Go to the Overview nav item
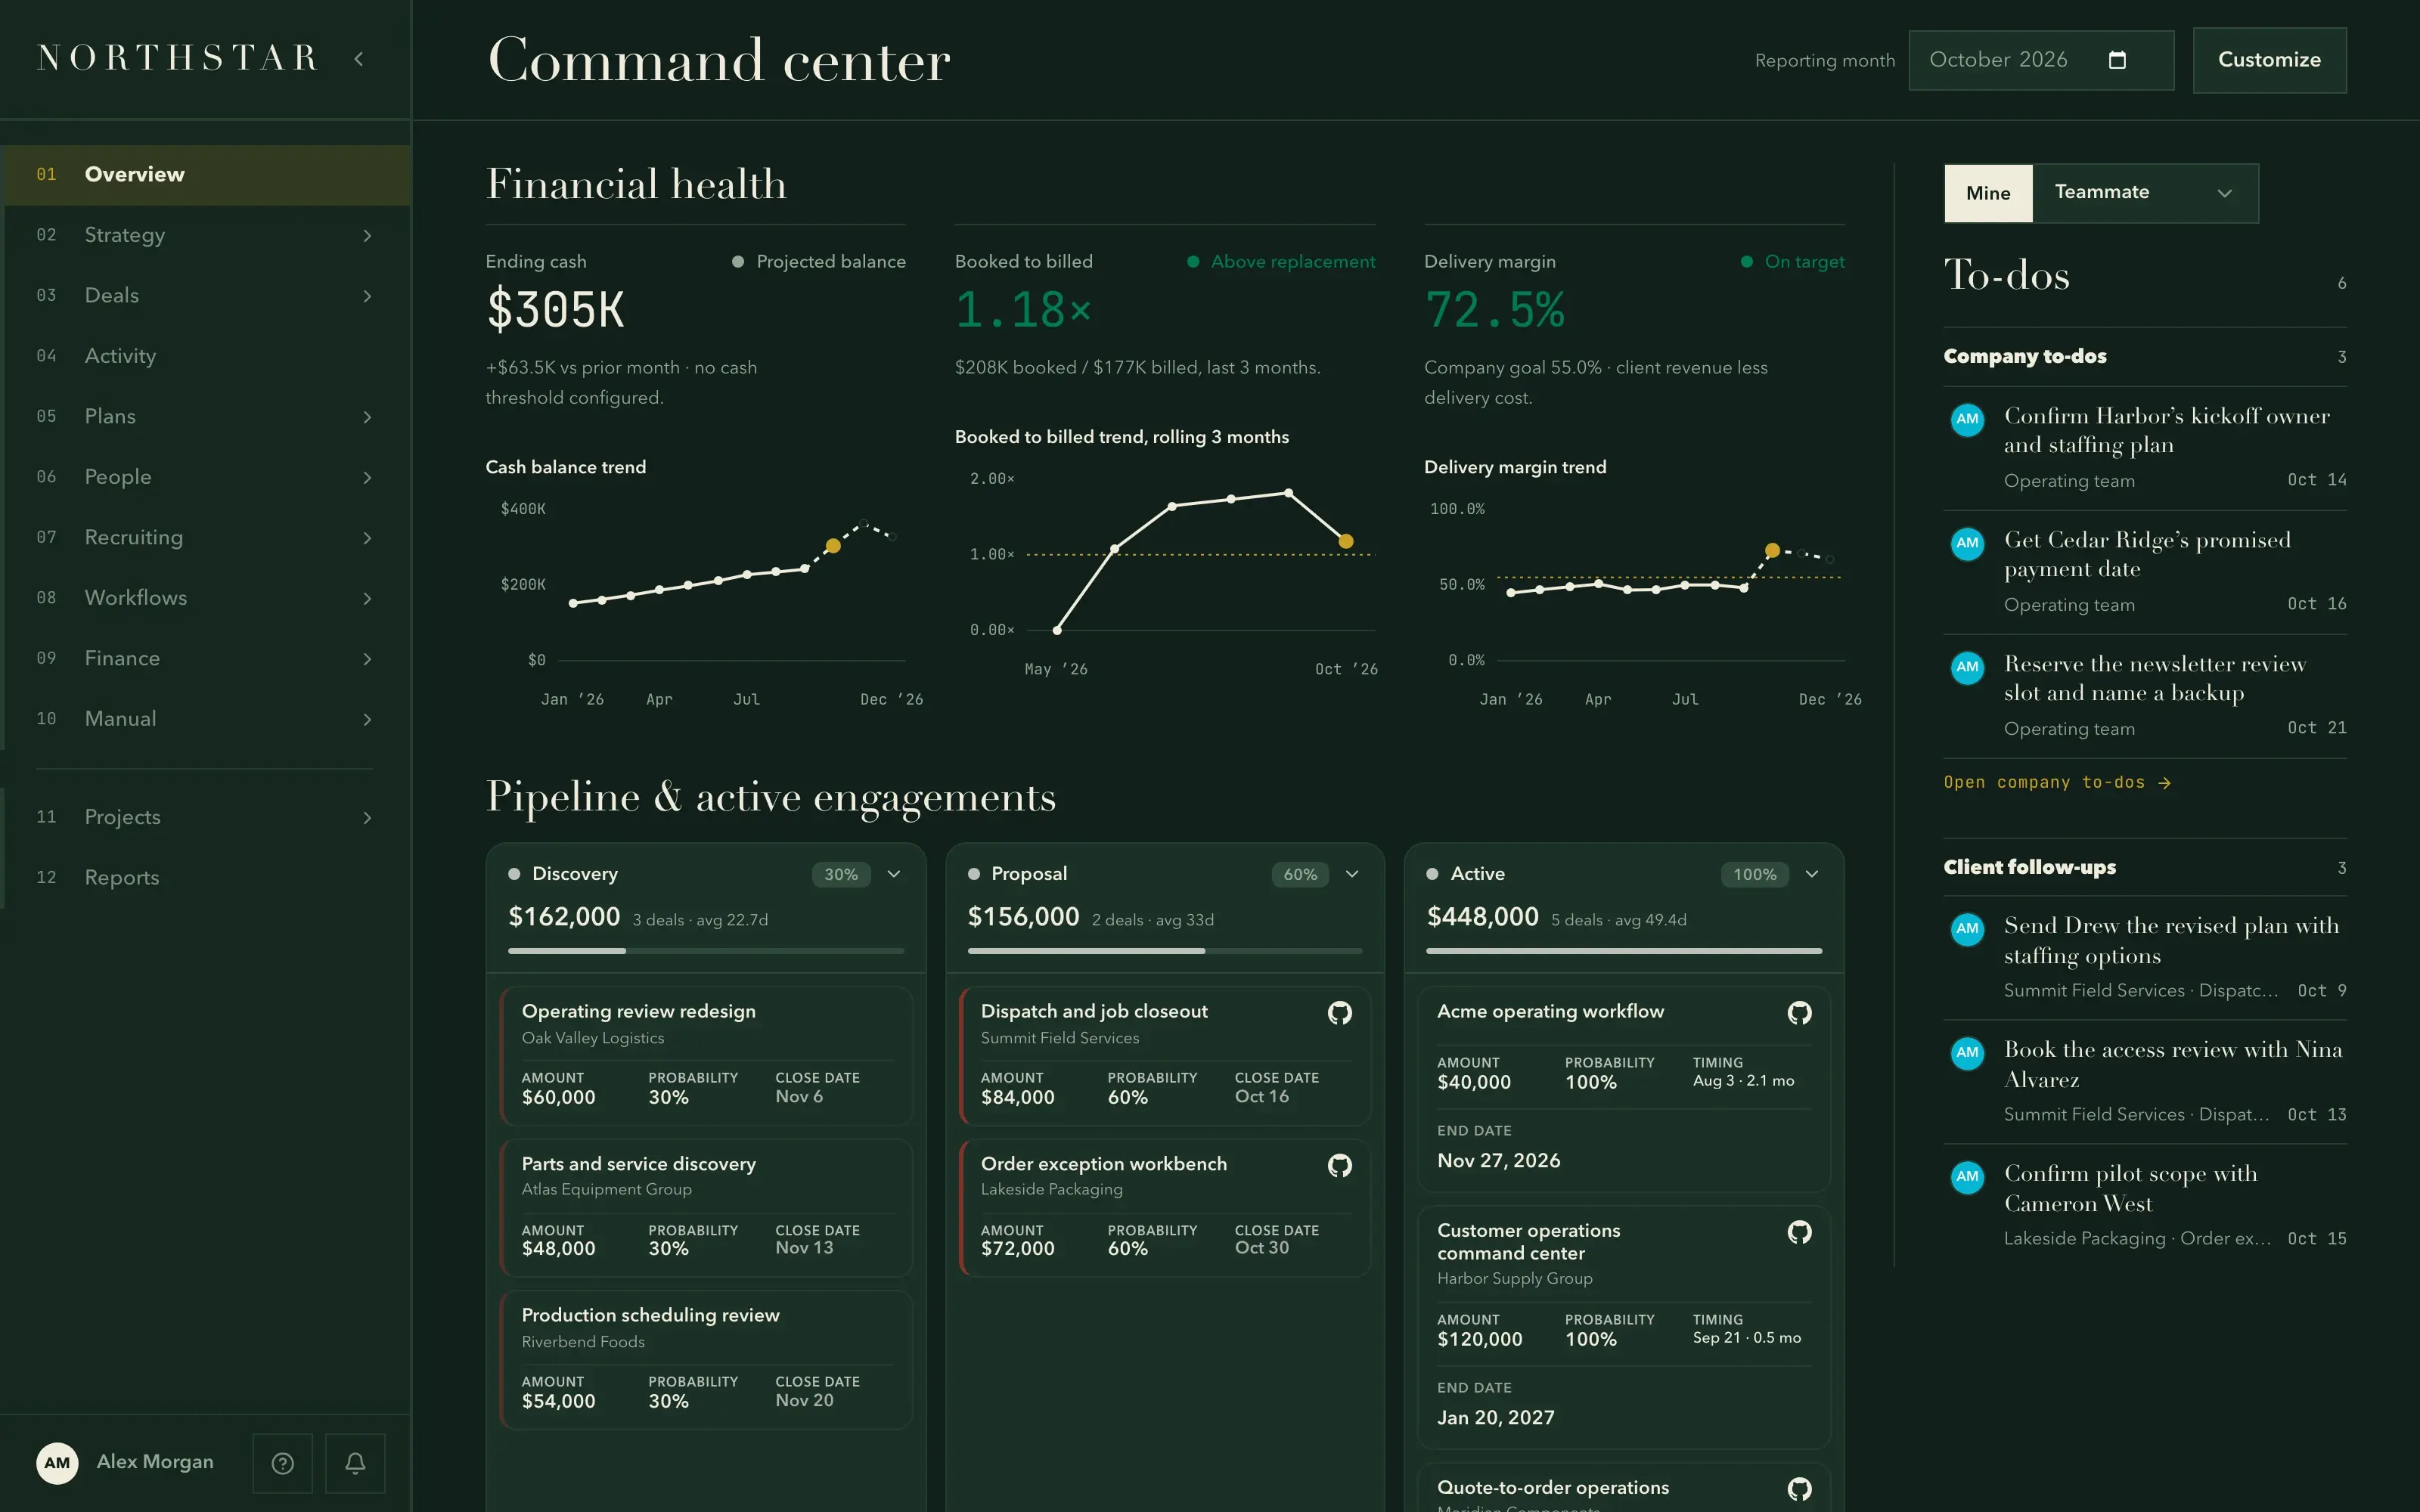This screenshot has height=1512, width=2420. click(205, 175)
